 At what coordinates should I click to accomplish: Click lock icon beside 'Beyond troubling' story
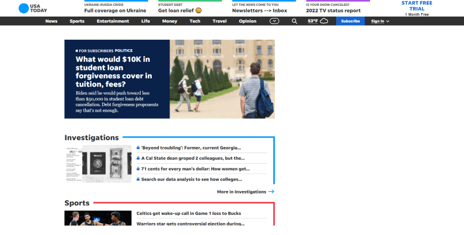tap(138, 148)
